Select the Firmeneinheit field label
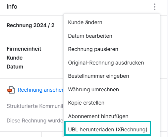 [24, 49]
